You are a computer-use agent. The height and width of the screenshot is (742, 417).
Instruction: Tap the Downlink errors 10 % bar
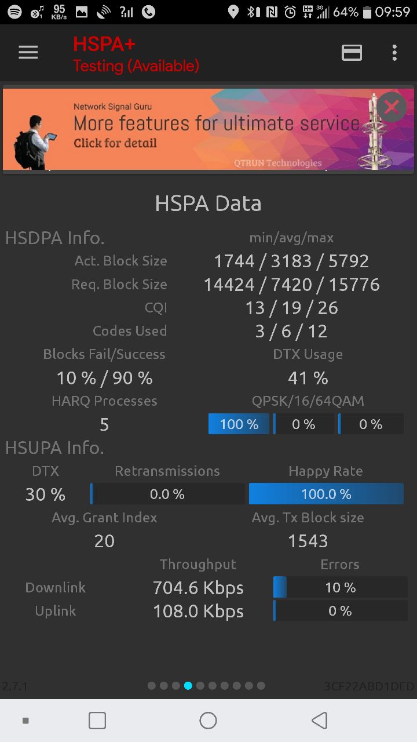(340, 588)
